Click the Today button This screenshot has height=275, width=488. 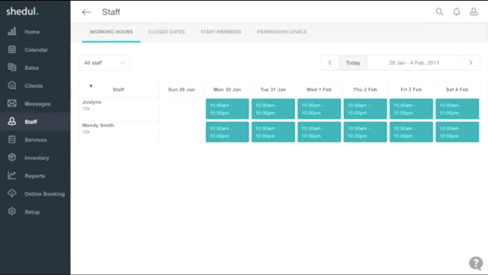353,62
